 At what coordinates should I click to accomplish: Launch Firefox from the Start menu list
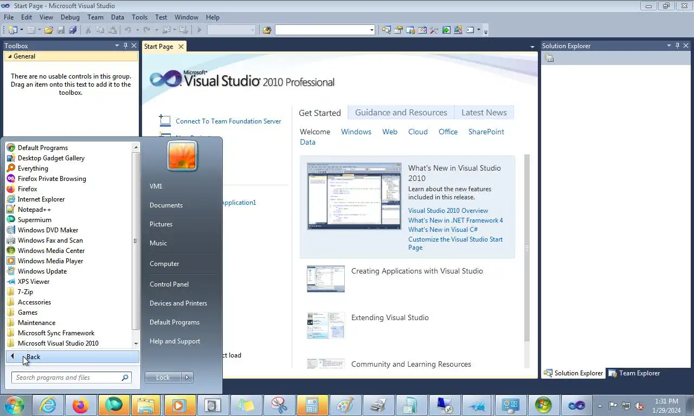72,189
